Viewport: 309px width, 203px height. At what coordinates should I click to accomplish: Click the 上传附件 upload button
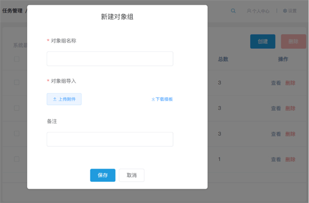pos(64,99)
